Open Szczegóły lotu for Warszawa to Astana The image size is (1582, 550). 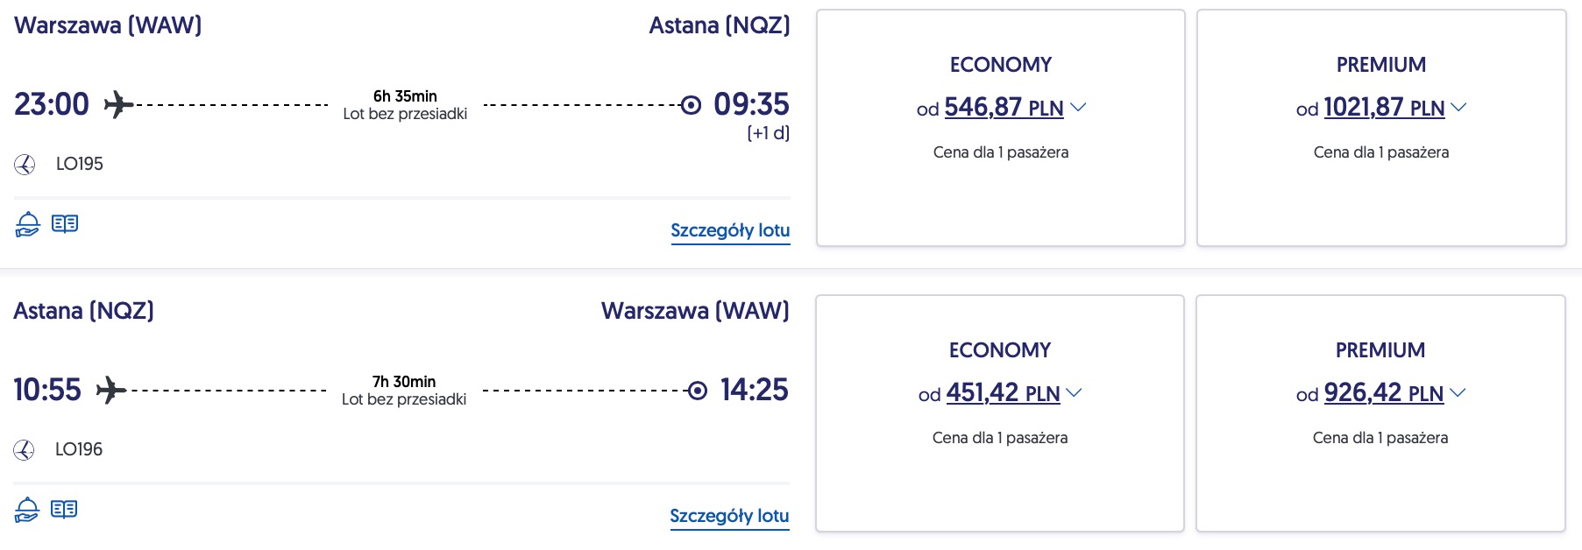click(x=730, y=231)
